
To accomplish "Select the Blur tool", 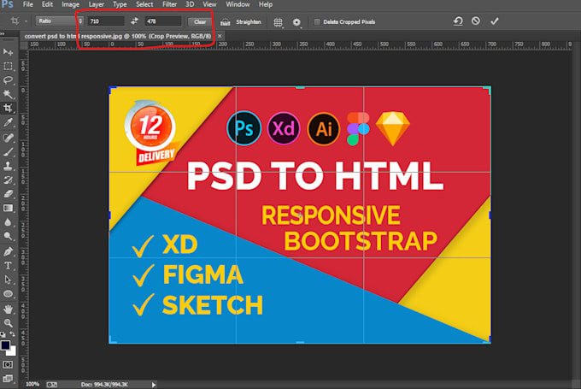I will [8, 222].
